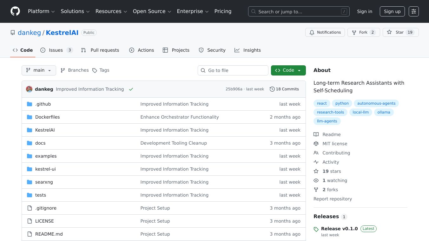Open the kestrel-ui folder
The width and height of the screenshot is (429, 241).
(45, 169)
